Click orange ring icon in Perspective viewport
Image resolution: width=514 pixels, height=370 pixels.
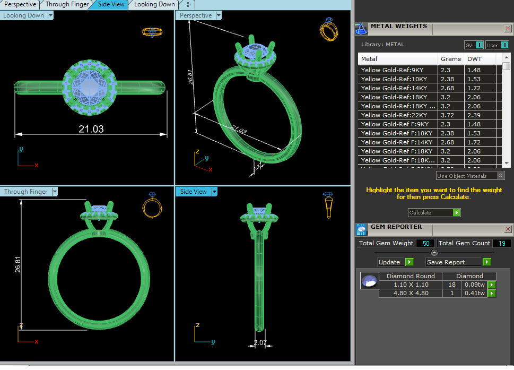point(328,29)
